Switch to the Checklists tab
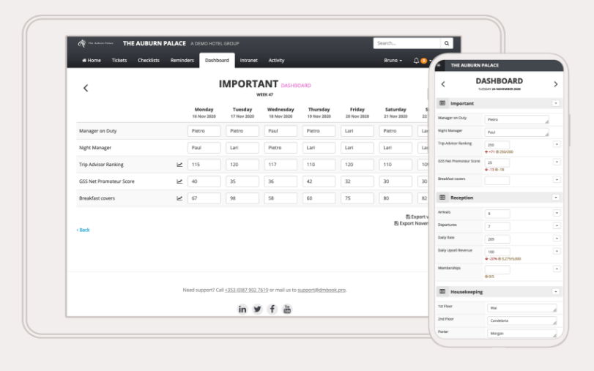 [x=149, y=61]
